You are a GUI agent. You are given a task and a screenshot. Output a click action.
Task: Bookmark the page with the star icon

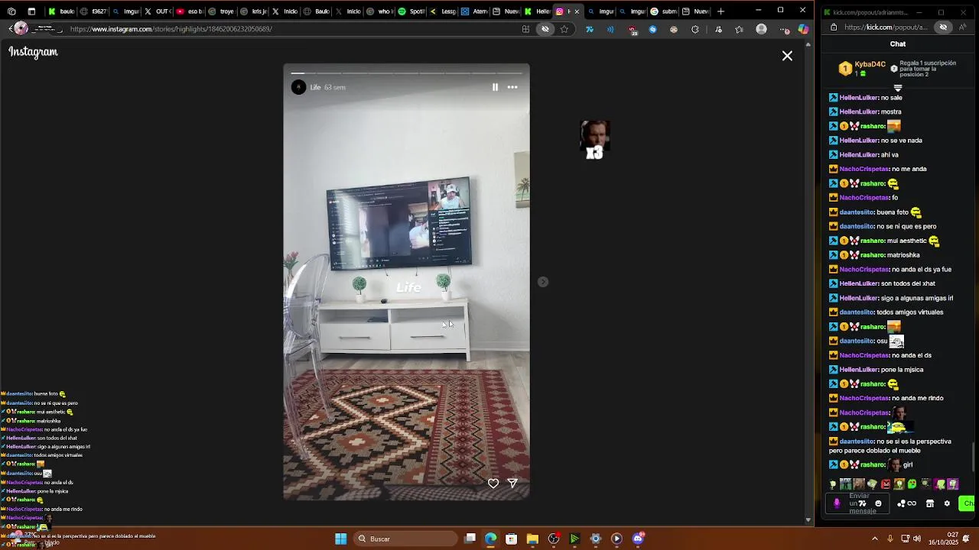tap(564, 29)
